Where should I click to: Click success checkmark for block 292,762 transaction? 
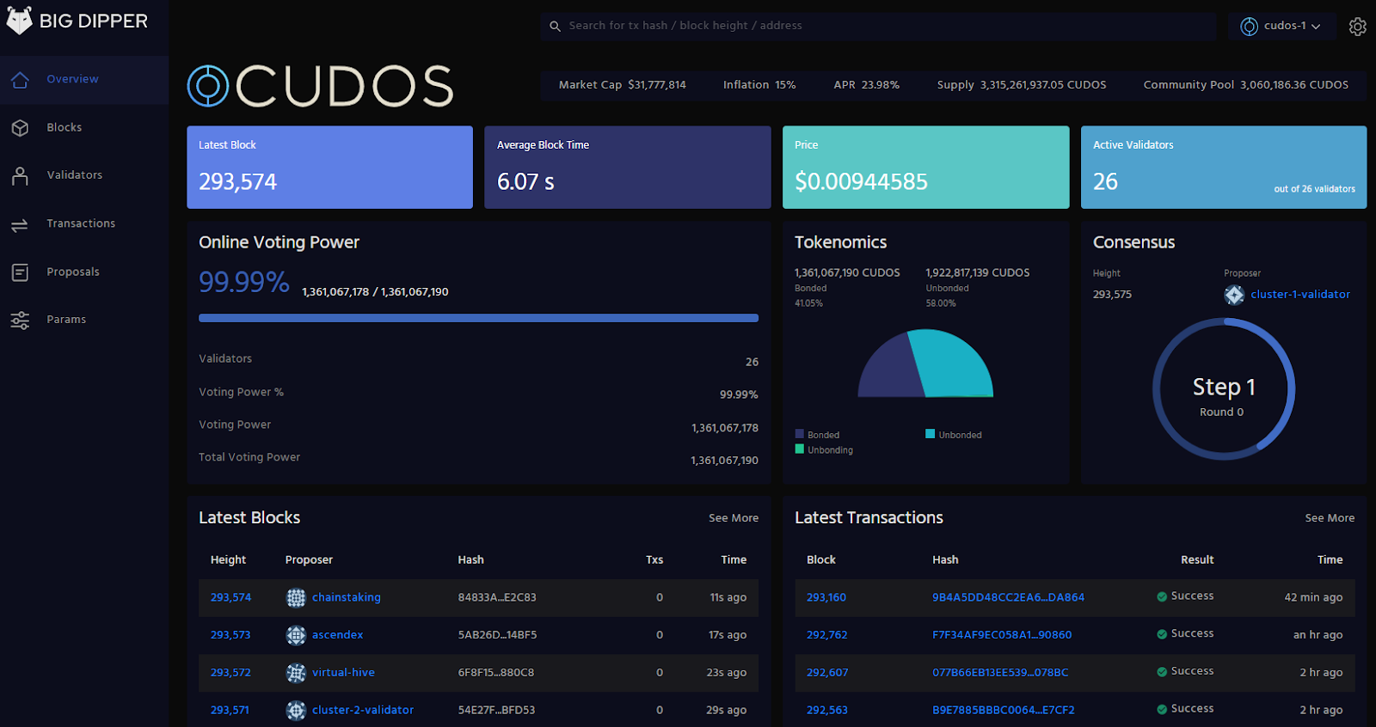click(x=1162, y=634)
